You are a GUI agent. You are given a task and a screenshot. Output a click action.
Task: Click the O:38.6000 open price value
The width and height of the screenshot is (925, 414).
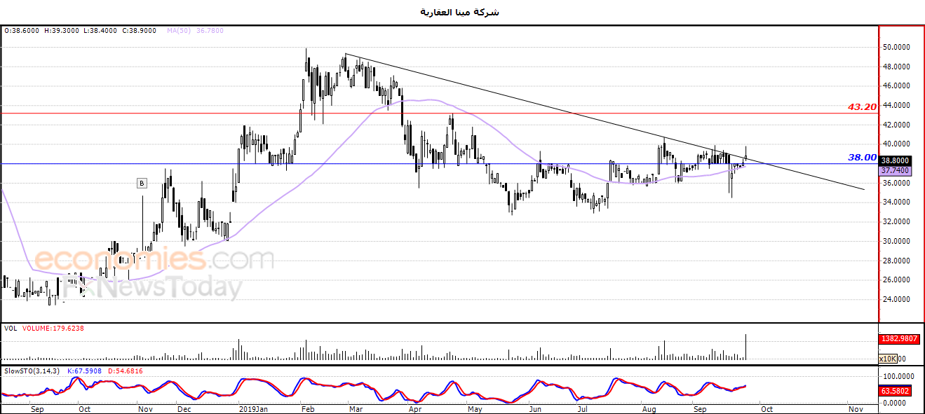22,31
